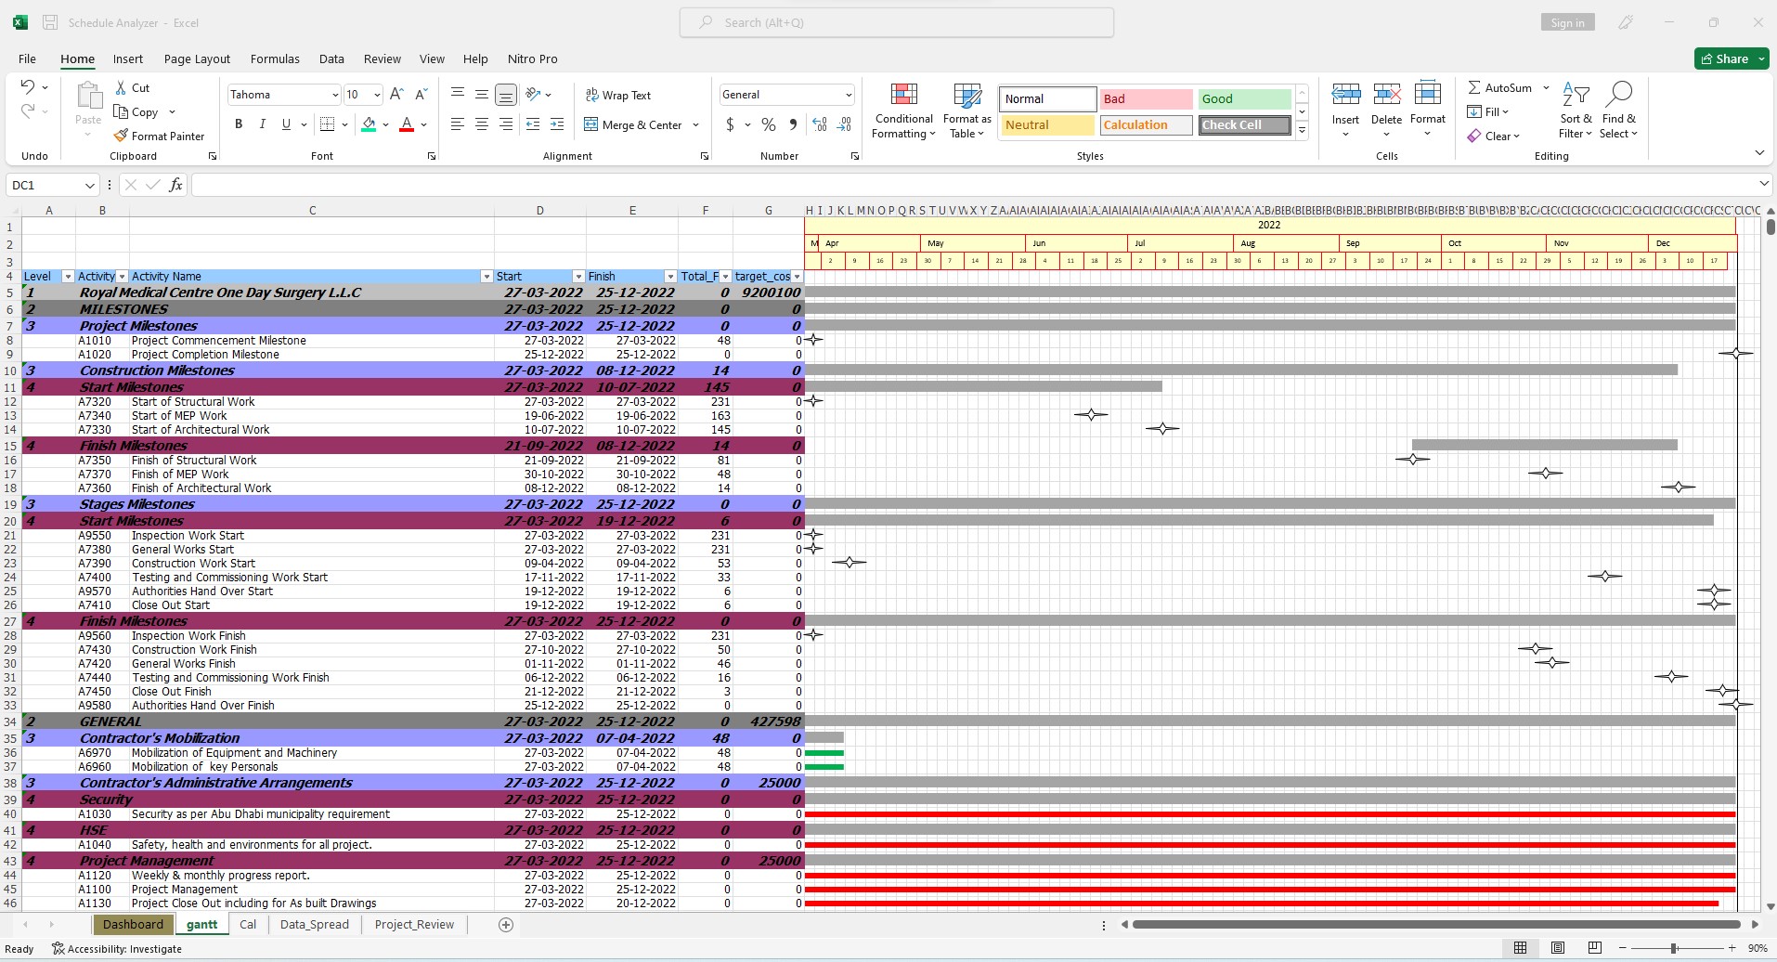Viewport: 1777px width, 962px height.
Task: Expand the General number format dropdown
Action: coord(848,95)
